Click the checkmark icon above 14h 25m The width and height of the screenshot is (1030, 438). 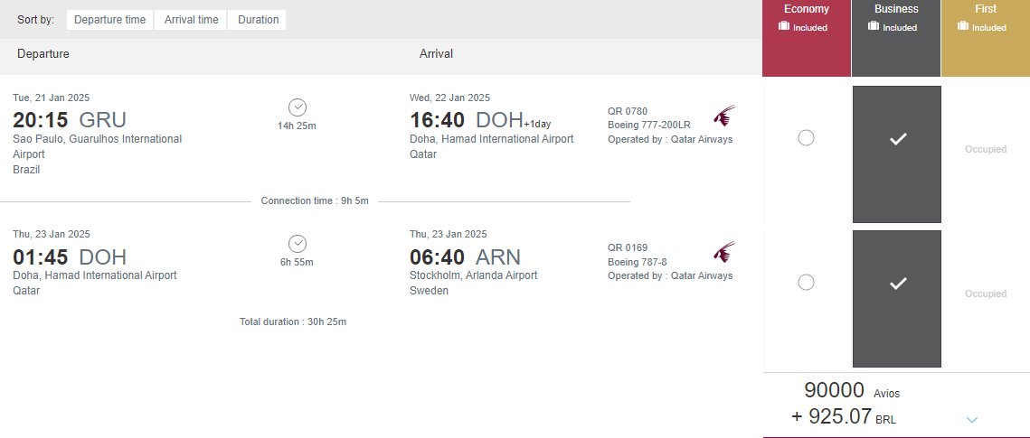pos(298,107)
